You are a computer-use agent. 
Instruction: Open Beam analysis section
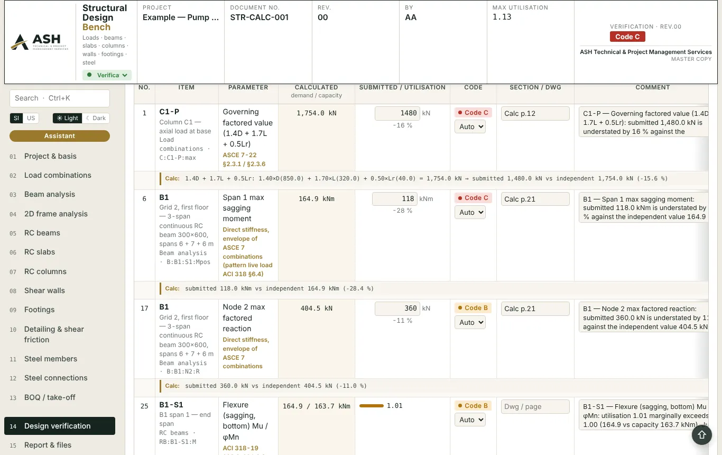60,194
